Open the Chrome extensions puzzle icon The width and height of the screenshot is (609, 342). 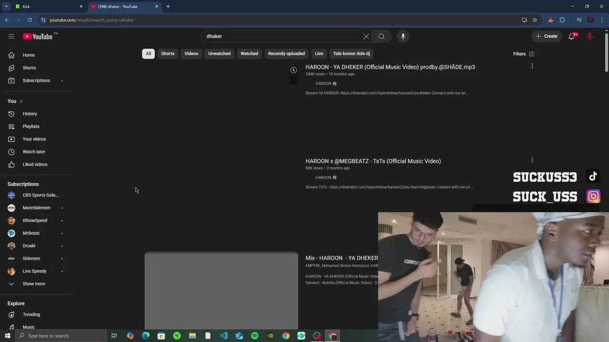[x=562, y=20]
